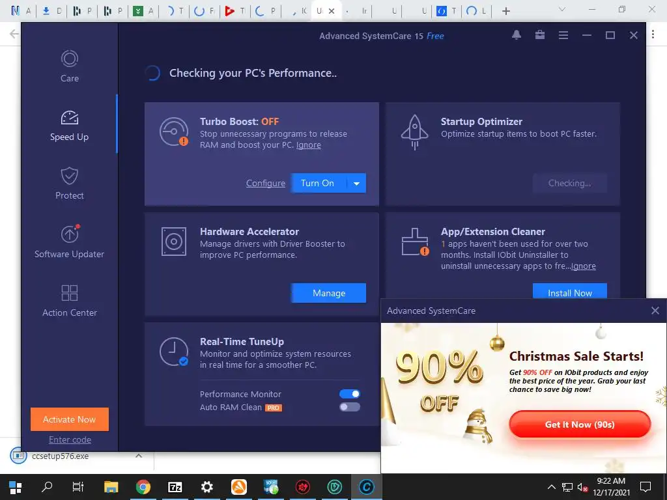Switch to the red play-icon browser tab
667x500 pixels.
click(235, 10)
